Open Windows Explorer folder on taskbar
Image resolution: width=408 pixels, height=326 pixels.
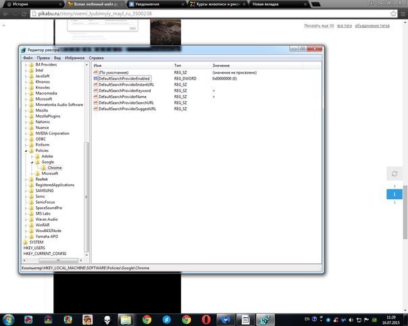(126, 320)
